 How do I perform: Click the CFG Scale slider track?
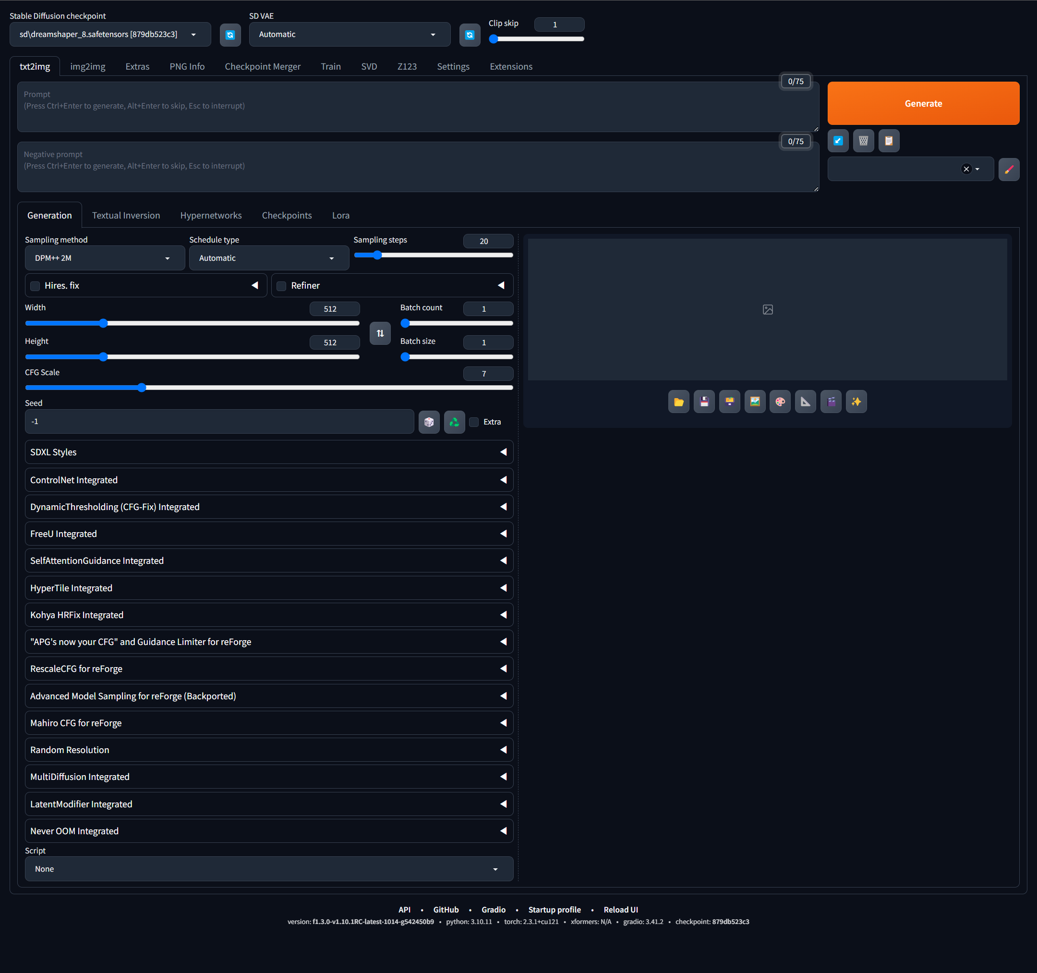pos(313,388)
